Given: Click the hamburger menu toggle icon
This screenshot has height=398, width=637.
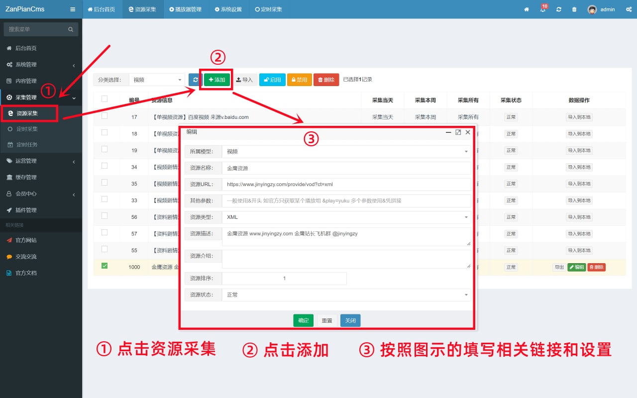Looking at the screenshot, I should click(73, 9).
